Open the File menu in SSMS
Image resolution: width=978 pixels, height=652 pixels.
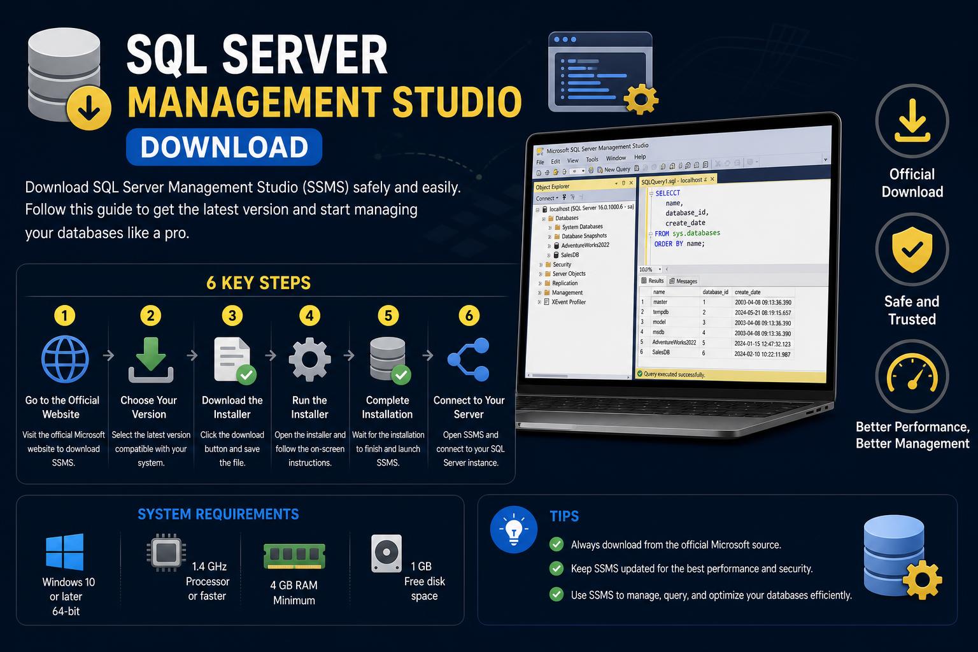[540, 162]
